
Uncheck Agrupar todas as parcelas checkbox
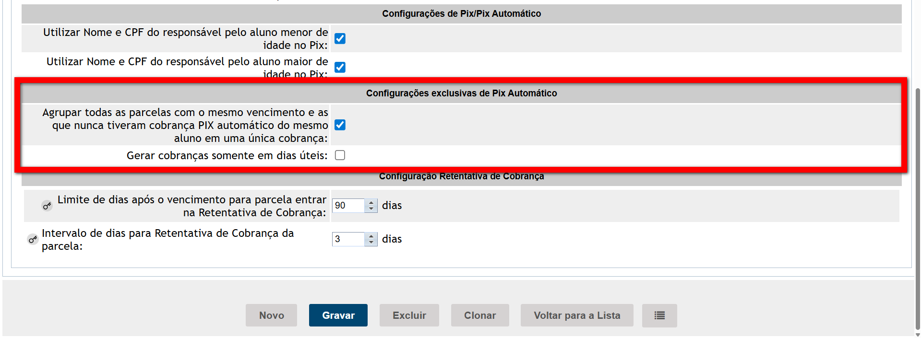(340, 125)
